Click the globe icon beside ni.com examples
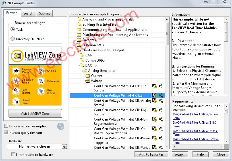 click(61, 126)
